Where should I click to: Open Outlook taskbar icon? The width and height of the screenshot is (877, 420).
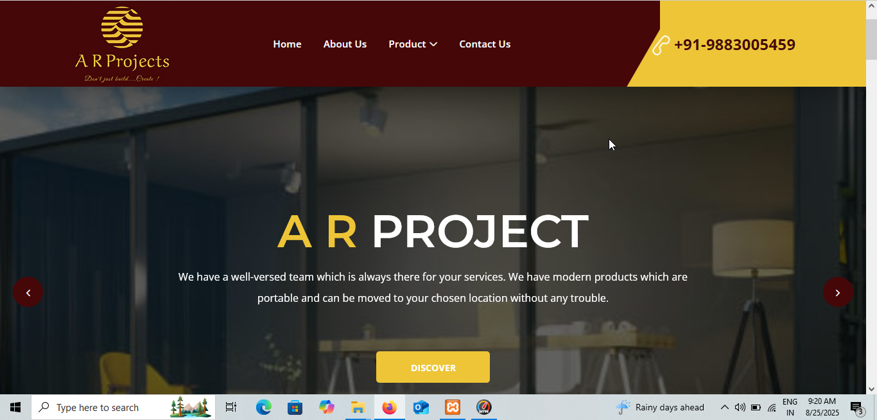pyautogui.click(x=421, y=407)
